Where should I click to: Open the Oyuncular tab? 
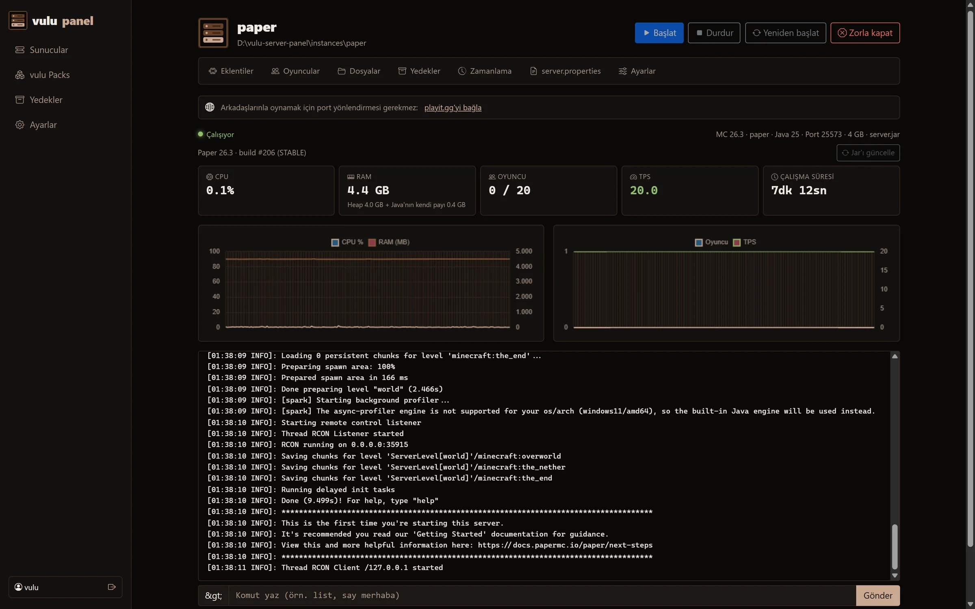295,71
